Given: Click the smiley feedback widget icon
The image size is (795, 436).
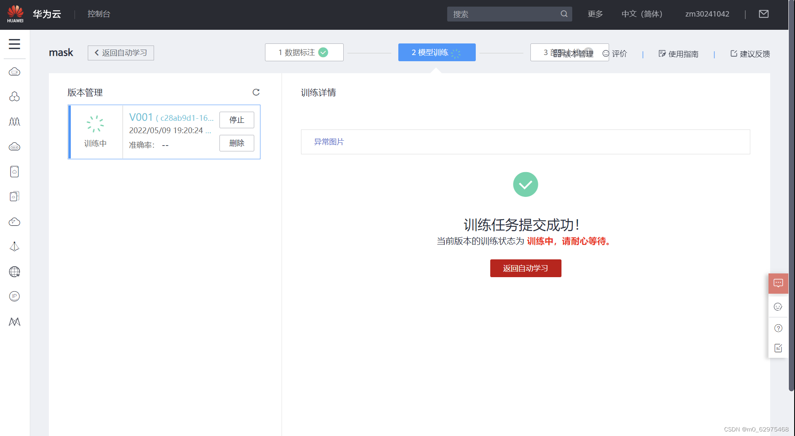Looking at the screenshot, I should [x=778, y=307].
